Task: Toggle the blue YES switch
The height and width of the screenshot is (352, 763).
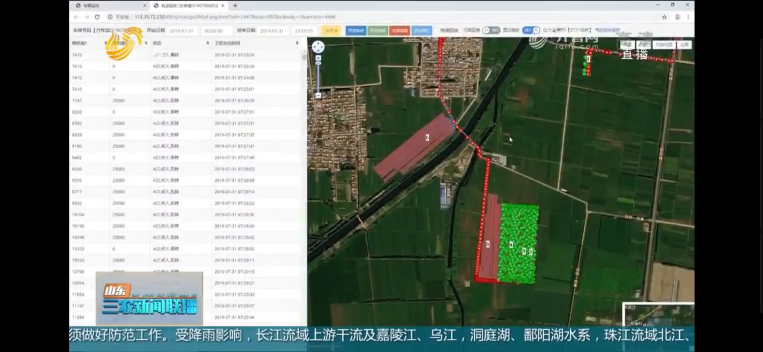Action: click(x=531, y=30)
